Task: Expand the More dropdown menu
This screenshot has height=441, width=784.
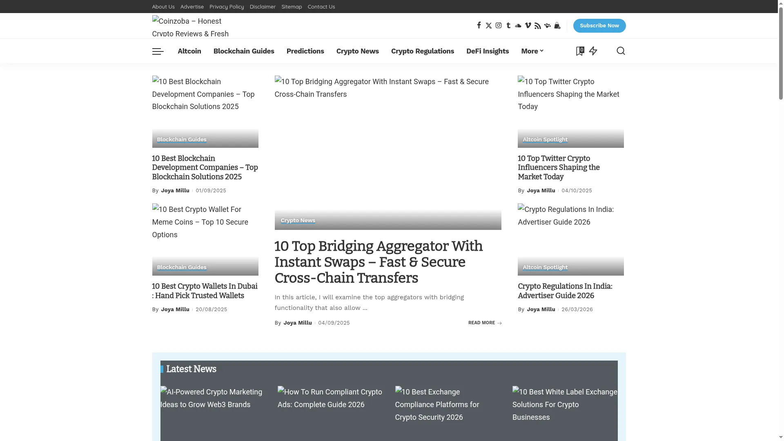Action: tap(532, 51)
